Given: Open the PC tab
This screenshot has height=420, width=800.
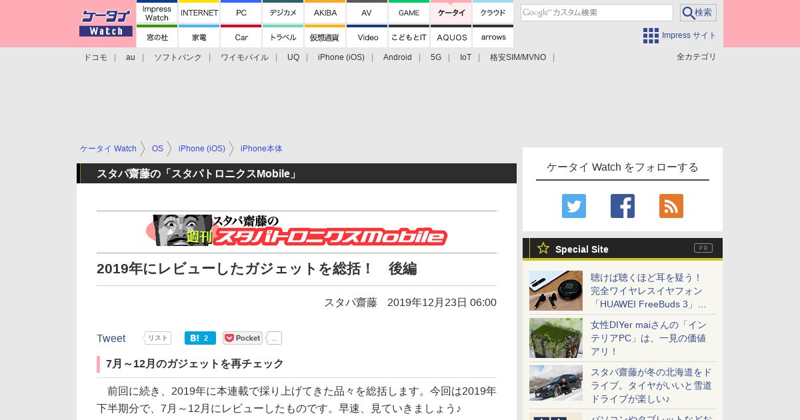Looking at the screenshot, I should (x=241, y=12).
